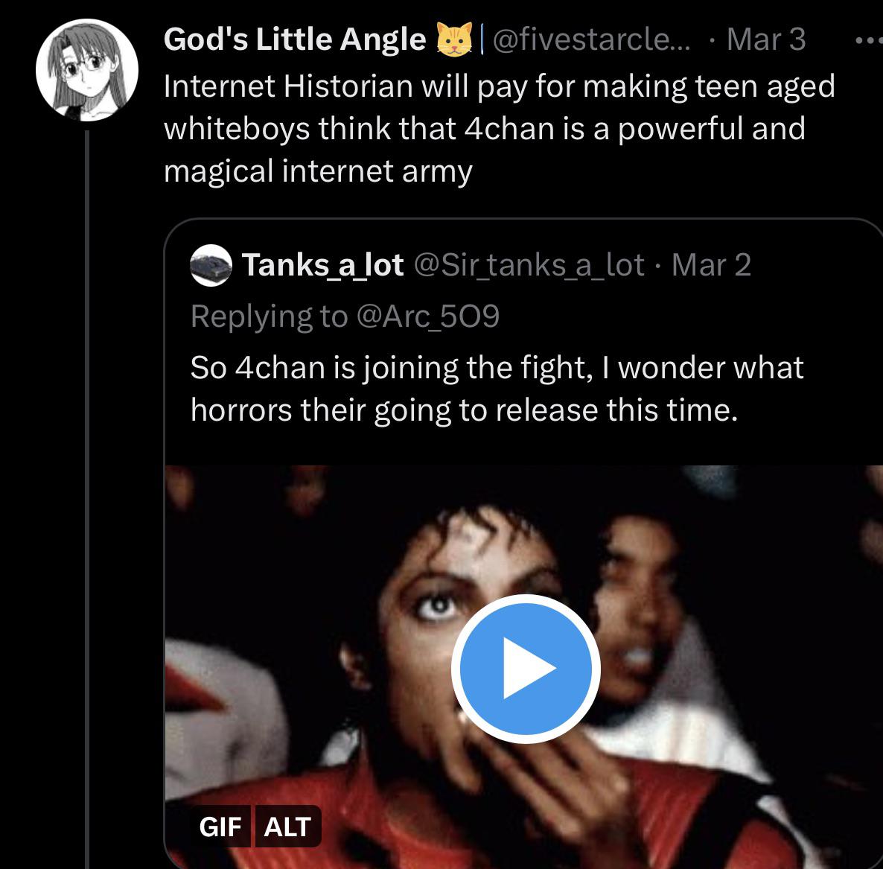Click the "magical internet army" text line
This screenshot has height=869, width=883.
tap(318, 171)
